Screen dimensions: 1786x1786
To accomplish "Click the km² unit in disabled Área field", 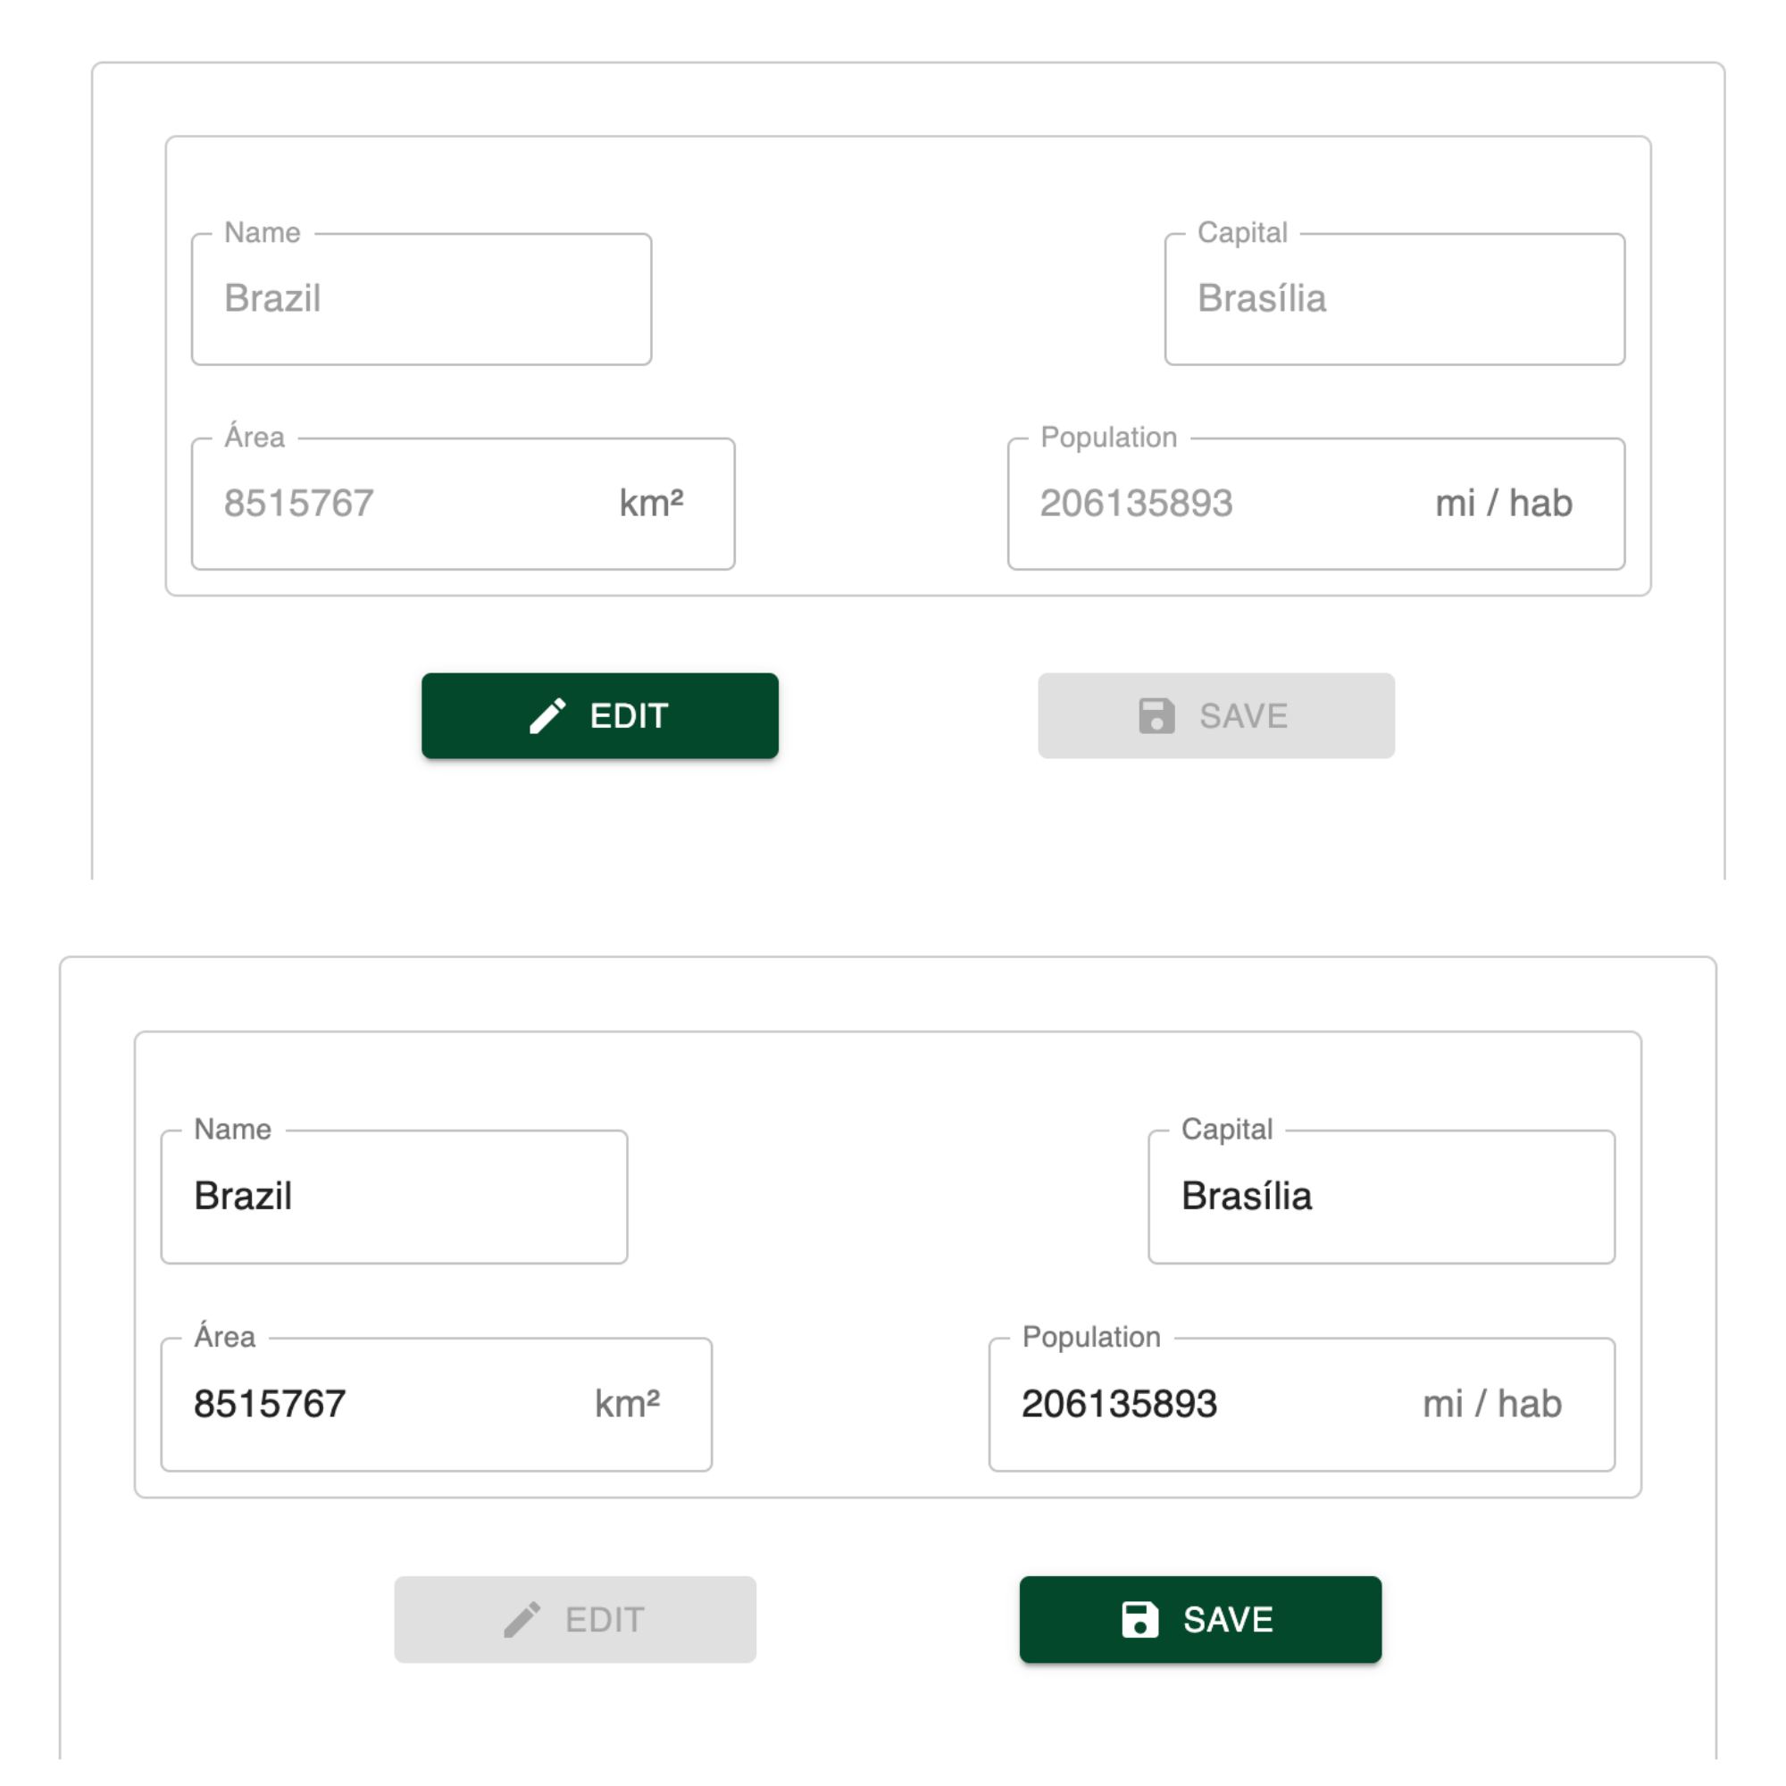I will click(x=652, y=503).
